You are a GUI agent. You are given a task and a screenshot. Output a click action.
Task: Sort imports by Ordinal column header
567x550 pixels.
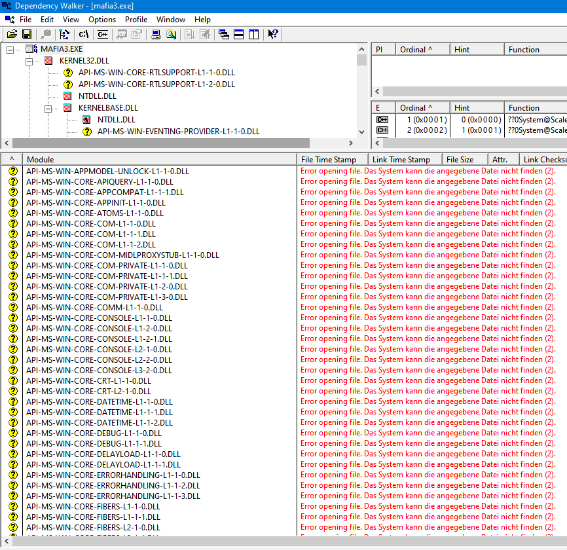click(423, 50)
